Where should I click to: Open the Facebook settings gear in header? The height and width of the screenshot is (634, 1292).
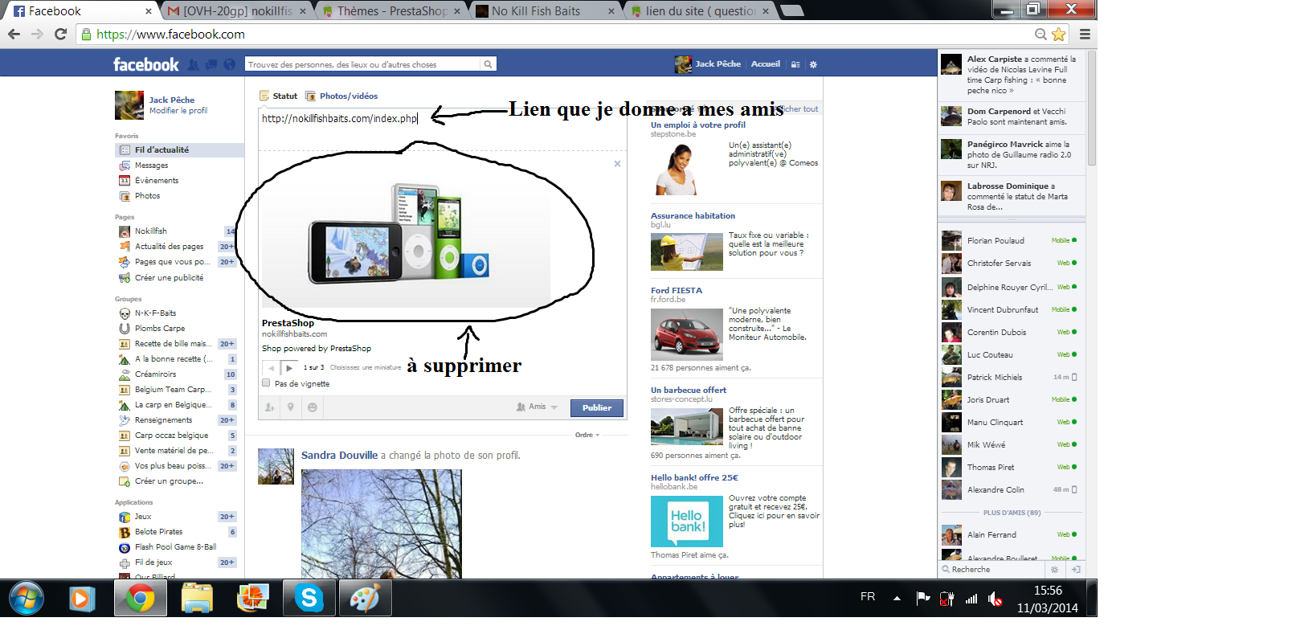[x=813, y=64]
